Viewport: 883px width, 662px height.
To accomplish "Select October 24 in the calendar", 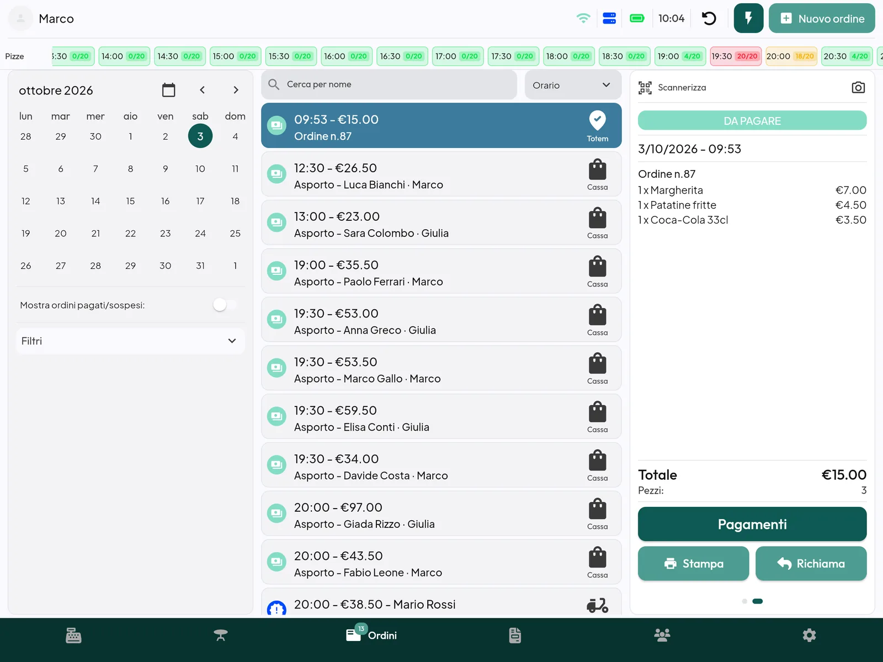I will pos(200,233).
